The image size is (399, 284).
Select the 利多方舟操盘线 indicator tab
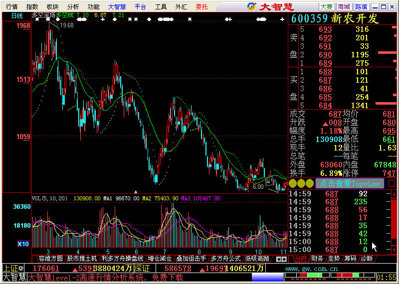pyautogui.click(x=122, y=259)
